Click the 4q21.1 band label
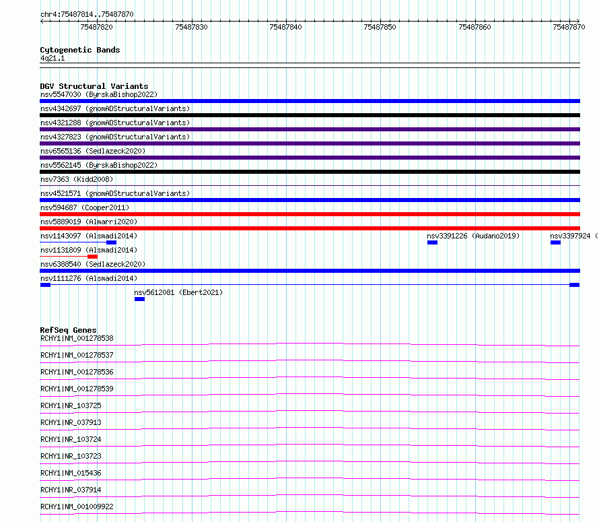The height and width of the screenshot is (522, 599). [x=52, y=58]
